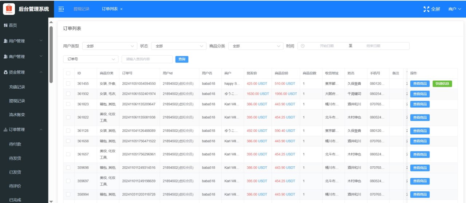This screenshot has height=203, width=466.
Task: Click 查看商品 for order 361455
Action: pyautogui.click(x=420, y=84)
